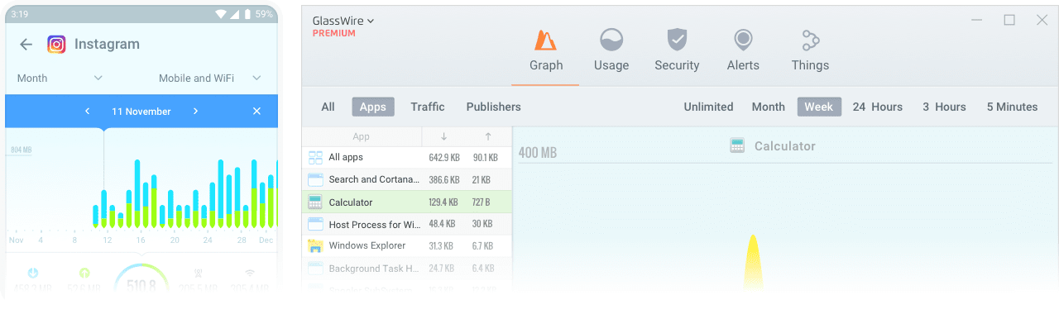
Task: Click the Alerts pin icon
Action: (743, 40)
